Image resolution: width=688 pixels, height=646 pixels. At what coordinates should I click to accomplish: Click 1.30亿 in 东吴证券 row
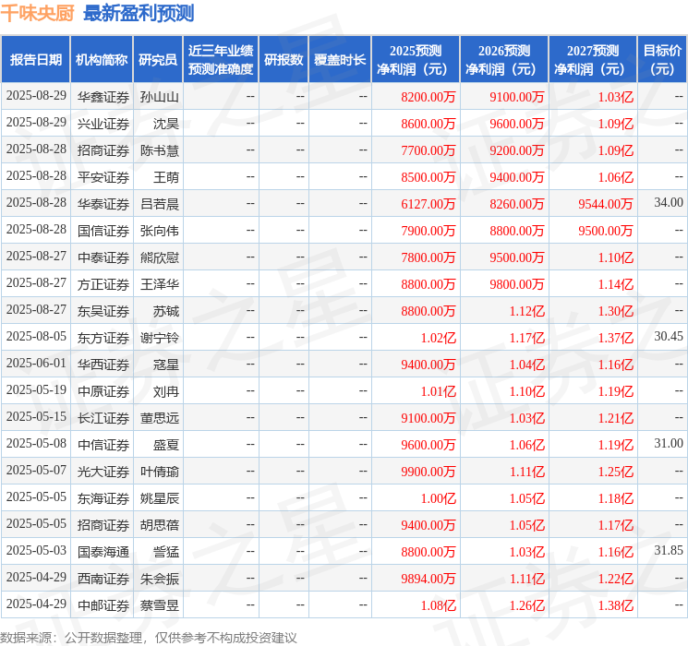tap(616, 311)
